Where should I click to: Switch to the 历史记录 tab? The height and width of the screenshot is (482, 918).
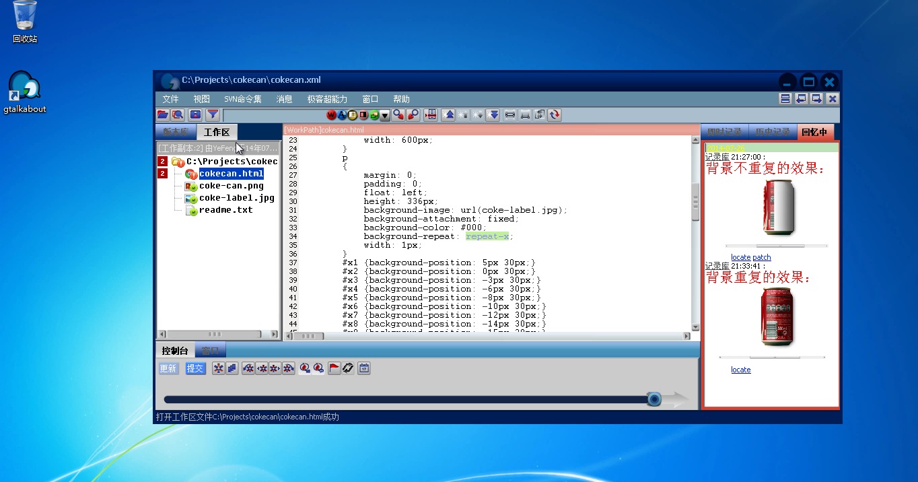tap(772, 132)
